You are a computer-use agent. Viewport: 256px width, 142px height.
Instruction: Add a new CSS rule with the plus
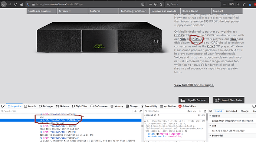coord(200,111)
